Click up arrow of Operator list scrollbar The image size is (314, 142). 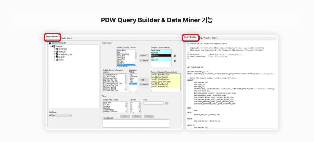coord(139,103)
